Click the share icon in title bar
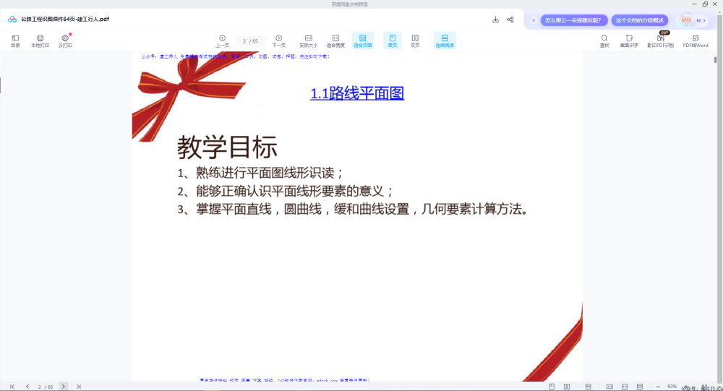Image resolution: width=723 pixels, height=391 pixels. coord(510,20)
